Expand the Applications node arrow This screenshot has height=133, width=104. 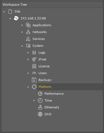click(22, 25)
